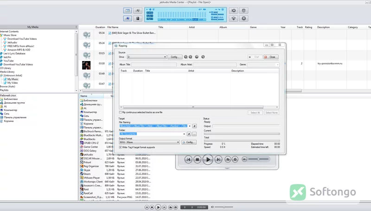Screen dimensions: 371x211
Task: Click the record icon in the bottom bar
Action: coord(176,207)
